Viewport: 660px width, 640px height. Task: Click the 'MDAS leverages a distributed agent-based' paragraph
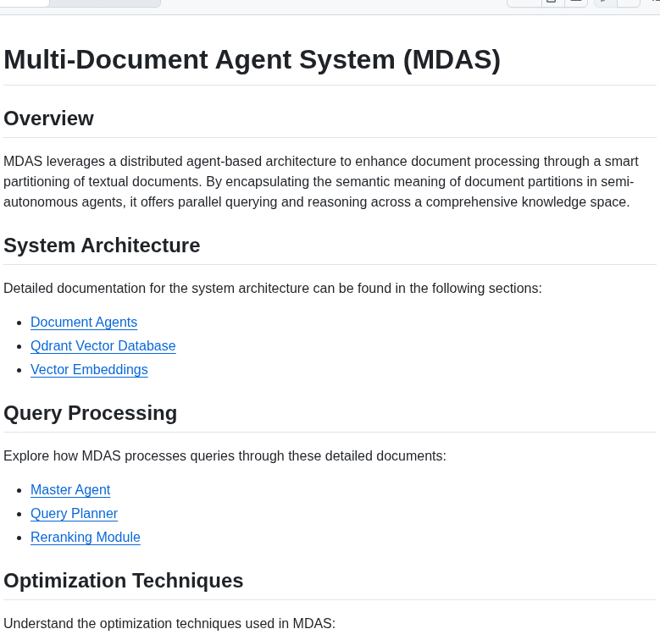tap(321, 182)
